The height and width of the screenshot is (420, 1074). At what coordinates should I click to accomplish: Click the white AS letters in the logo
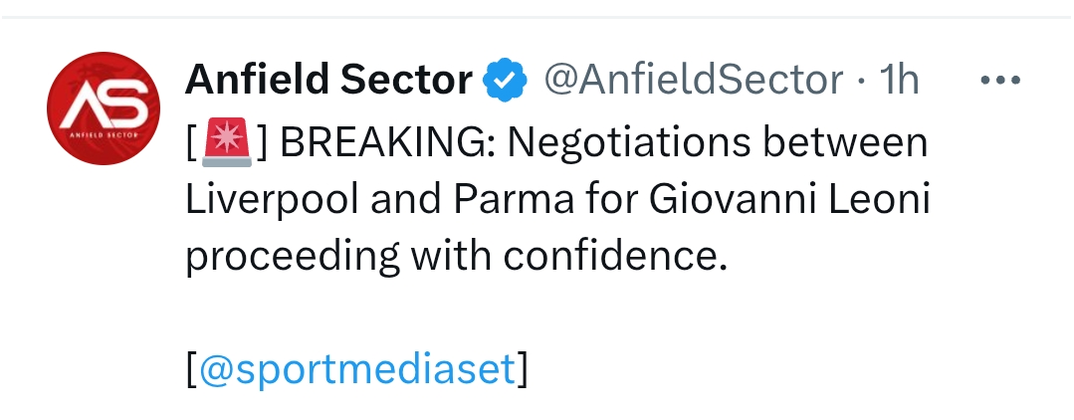[104, 102]
